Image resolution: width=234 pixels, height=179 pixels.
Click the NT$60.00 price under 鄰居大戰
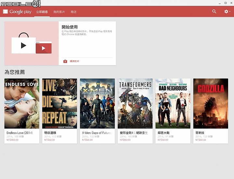[x=163, y=140]
